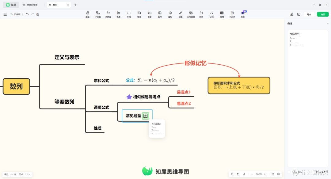Viewport: 331px width, 179px height.
Task: Select the 通项公式 node
Action: click(101, 108)
